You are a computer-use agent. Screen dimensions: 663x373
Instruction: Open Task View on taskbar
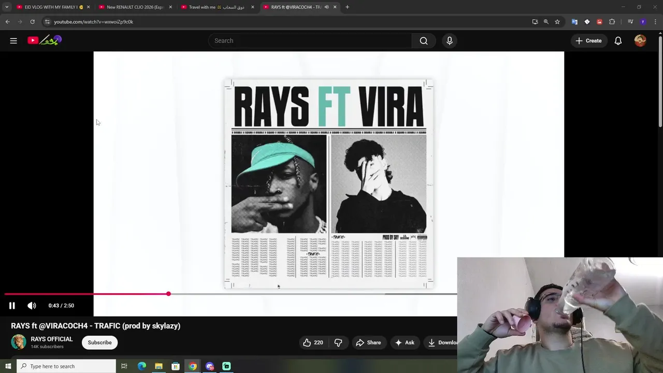(x=124, y=366)
